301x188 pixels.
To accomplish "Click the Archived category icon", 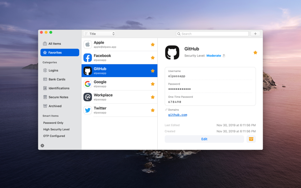I will 45,106.
